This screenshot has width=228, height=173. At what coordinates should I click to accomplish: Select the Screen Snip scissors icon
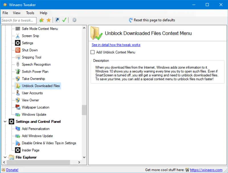point(17,36)
